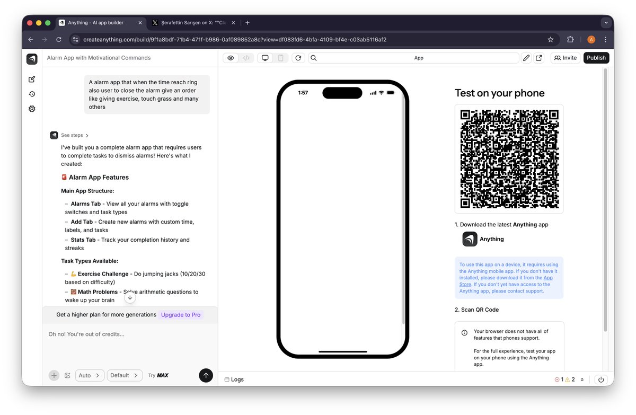Image resolution: width=636 pixels, height=415 pixels.
Task: Open the app in a new window
Action: pos(538,58)
